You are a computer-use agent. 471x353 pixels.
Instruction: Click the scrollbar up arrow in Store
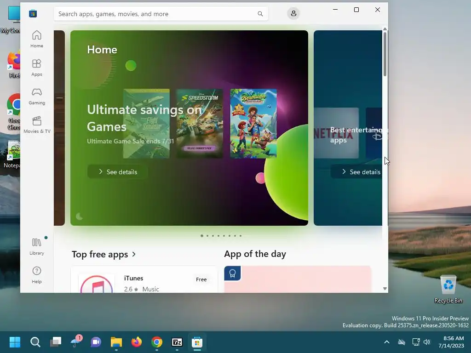385,29
